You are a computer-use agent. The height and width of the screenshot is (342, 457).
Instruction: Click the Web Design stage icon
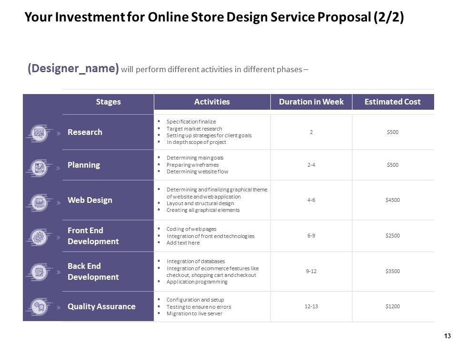(x=40, y=202)
